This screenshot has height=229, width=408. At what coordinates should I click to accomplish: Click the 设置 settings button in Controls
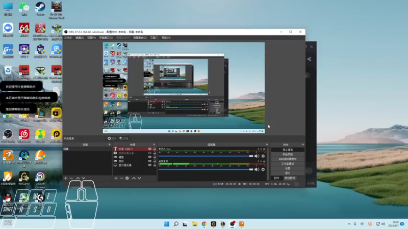point(288,168)
